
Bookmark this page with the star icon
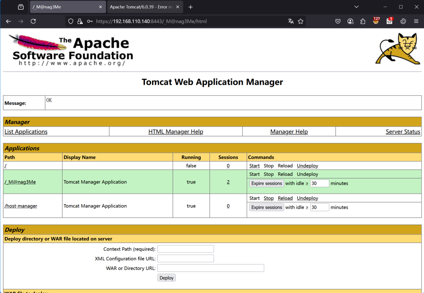click(301, 21)
